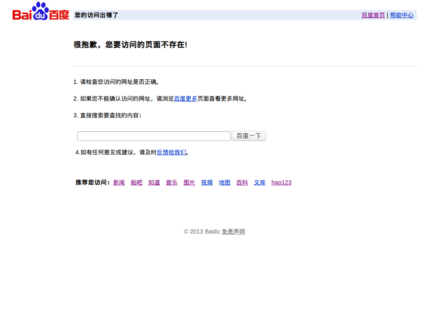Click the 百度一下 search button
429x322 pixels.
tap(248, 136)
